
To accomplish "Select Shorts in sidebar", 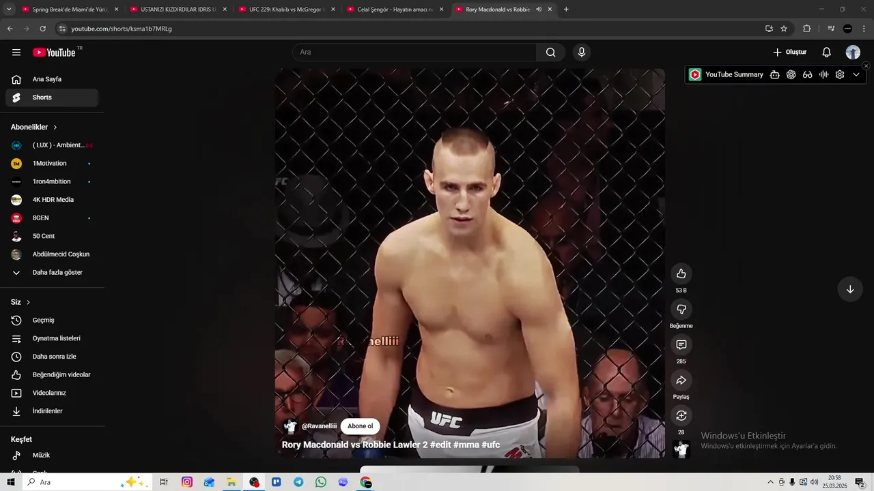I will tap(52, 98).
